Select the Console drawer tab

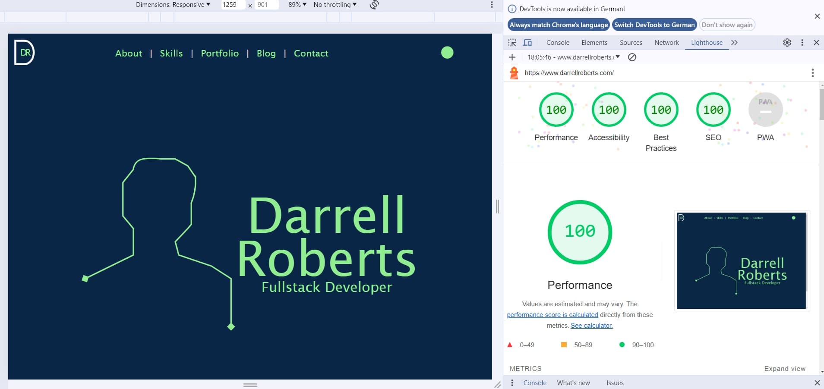click(x=535, y=383)
